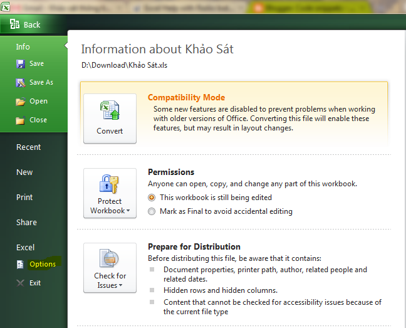The height and width of the screenshot is (328, 406).
Task: Click the Close folder icon
Action: coord(21,120)
